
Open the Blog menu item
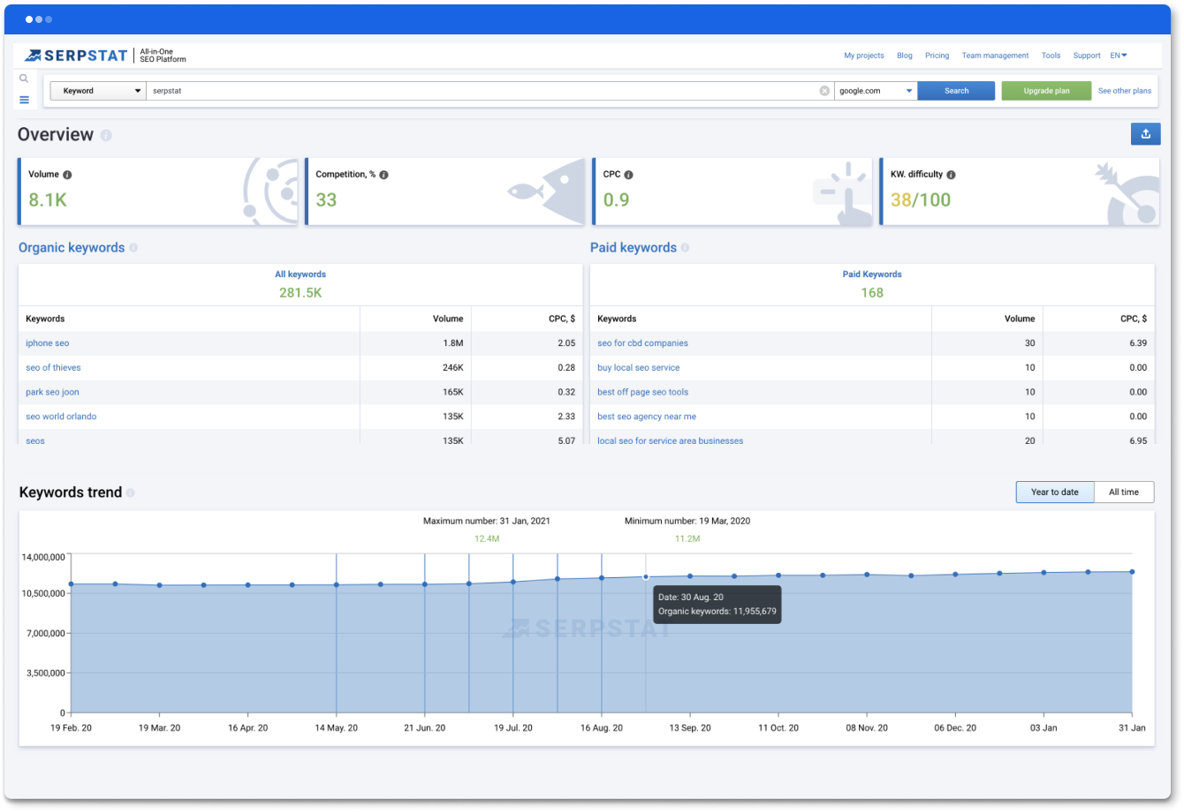(905, 56)
